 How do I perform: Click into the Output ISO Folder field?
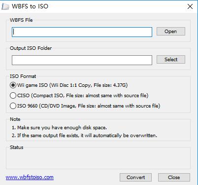coord(82,60)
